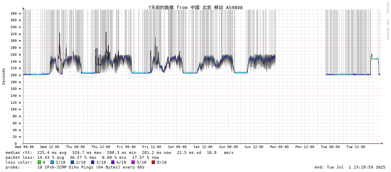The image size is (391, 172).
Task: Click the 'Sat 12:00' time label
Action: coord(203,147)
